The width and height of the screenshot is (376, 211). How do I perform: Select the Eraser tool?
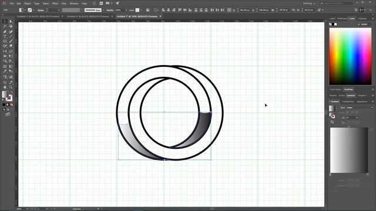(11, 46)
